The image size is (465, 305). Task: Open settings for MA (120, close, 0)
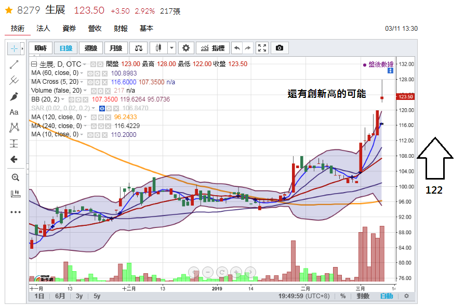click(x=101, y=118)
